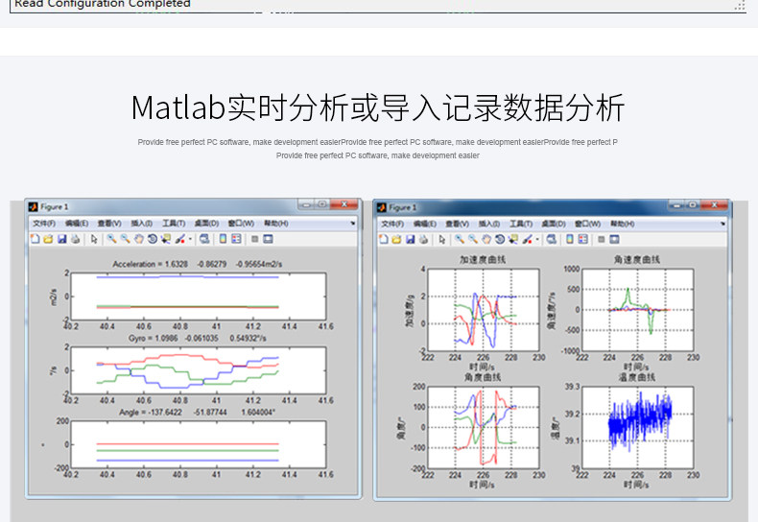Click New Figure icon in the 加速度曲线 figure window
The height and width of the screenshot is (522, 758).
(384, 239)
